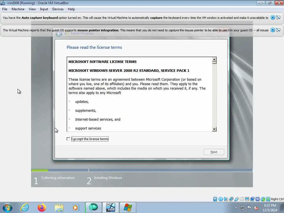Switch to VirtualBox 2008 VM taskbar button
Image resolution: width=284 pixels, height=213 pixels.
click(111, 207)
